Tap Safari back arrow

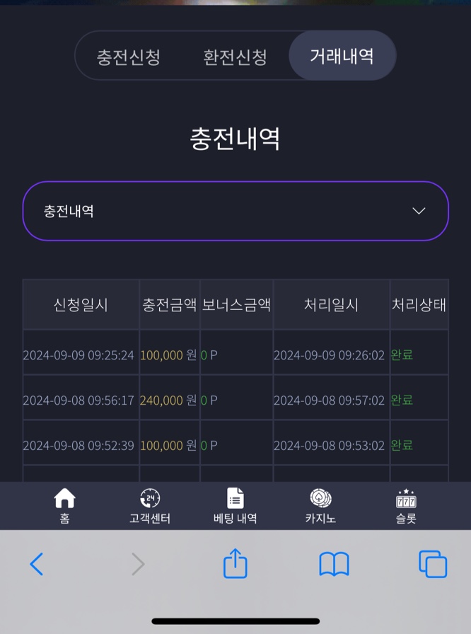click(x=36, y=564)
